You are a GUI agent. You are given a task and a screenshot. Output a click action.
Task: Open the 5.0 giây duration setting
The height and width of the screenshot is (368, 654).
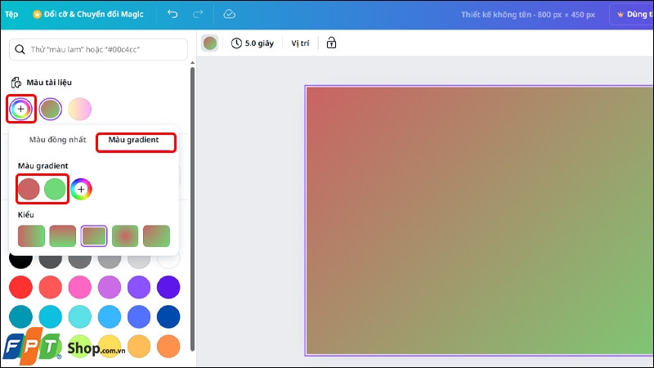point(253,43)
